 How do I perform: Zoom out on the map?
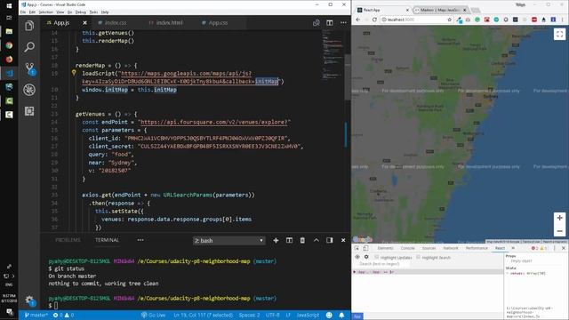coord(559,231)
